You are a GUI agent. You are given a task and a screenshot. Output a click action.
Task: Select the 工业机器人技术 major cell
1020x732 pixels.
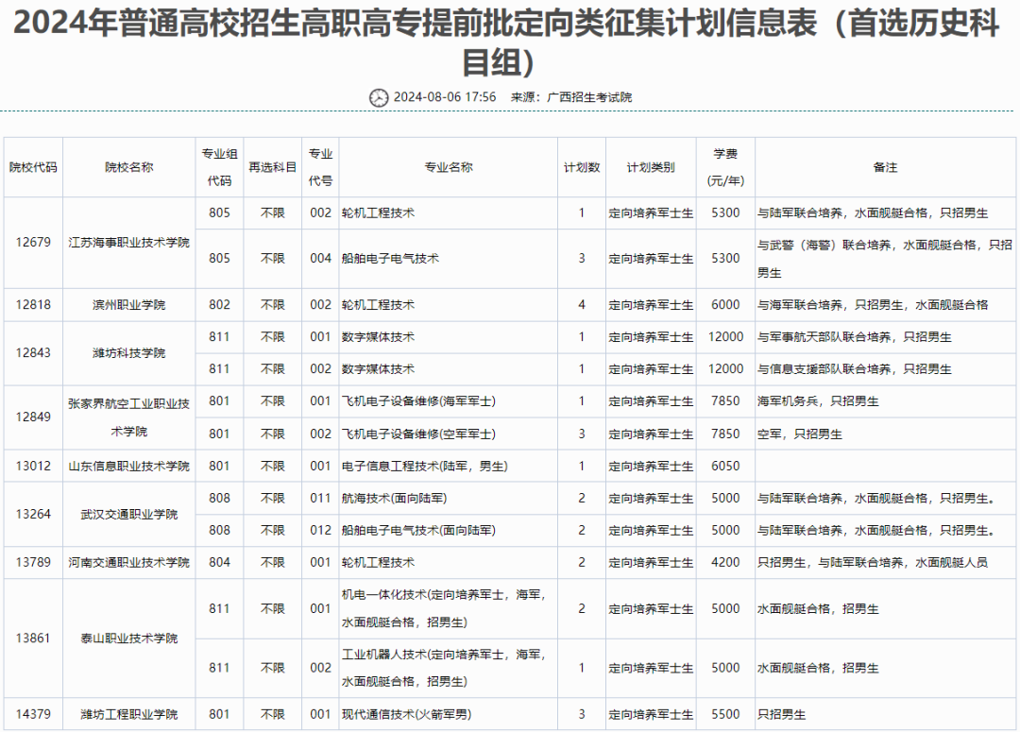coord(449,668)
